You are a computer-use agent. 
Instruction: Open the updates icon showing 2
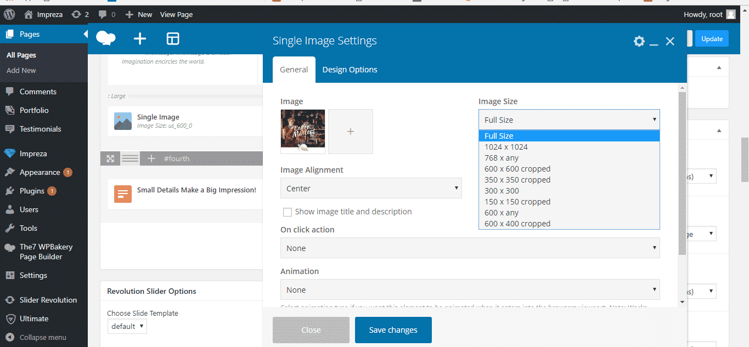[x=80, y=14]
